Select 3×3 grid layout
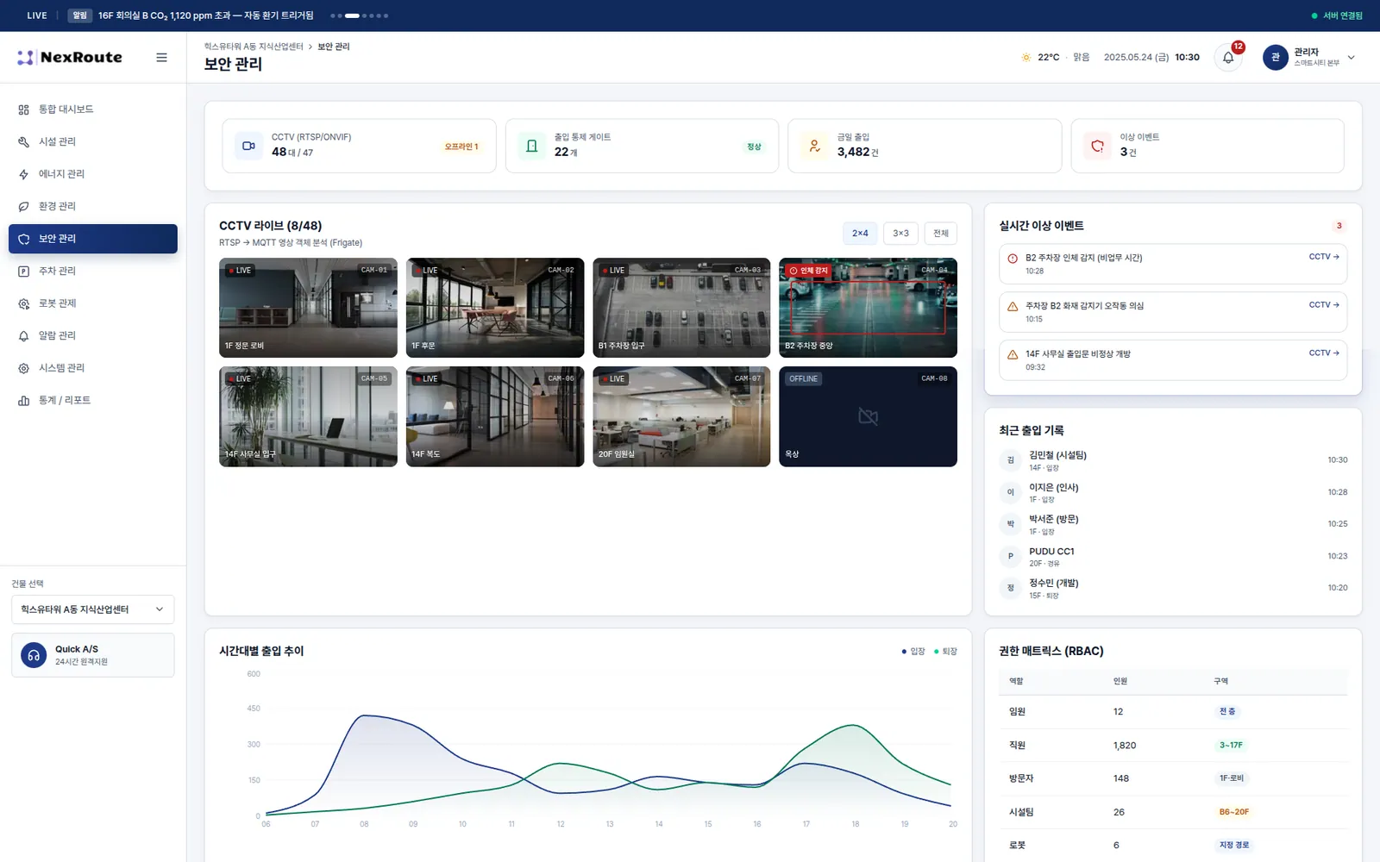This screenshot has height=862, width=1380. pos(900,234)
